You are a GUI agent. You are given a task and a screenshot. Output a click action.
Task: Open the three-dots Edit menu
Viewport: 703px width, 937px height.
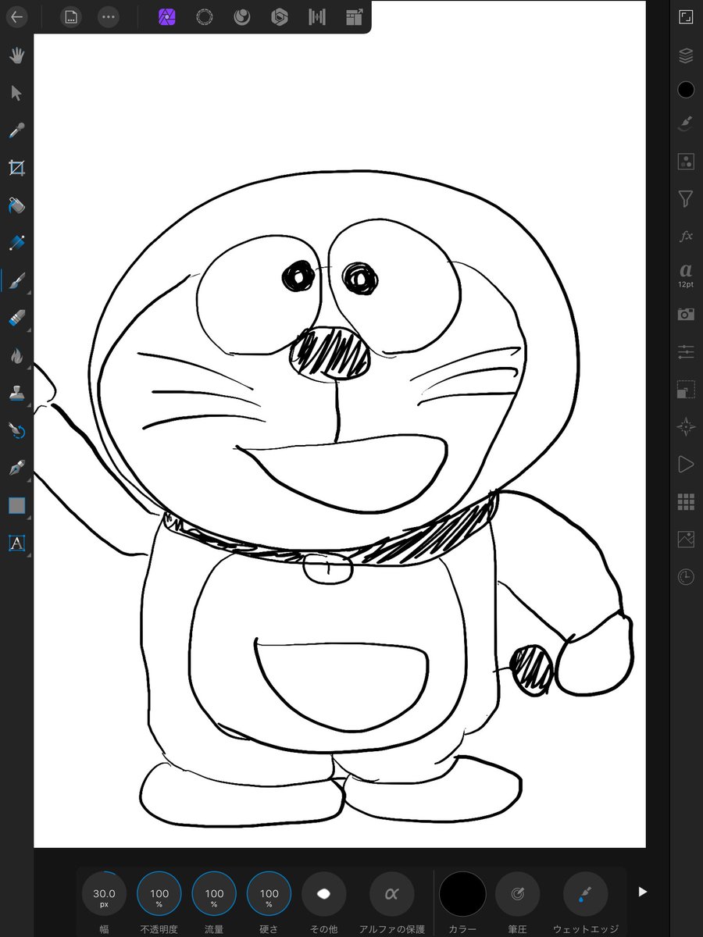click(109, 16)
